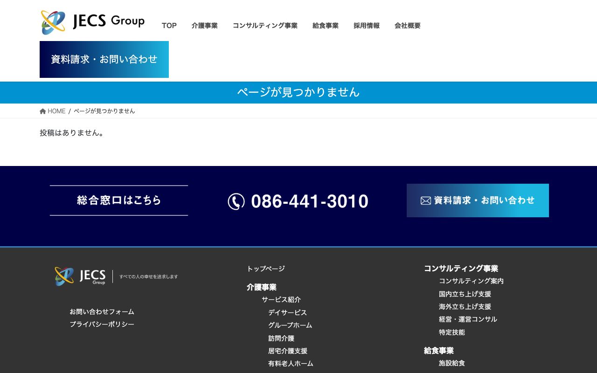Click the phone number 086-441-3010
This screenshot has width=597, height=373.
[x=310, y=200]
